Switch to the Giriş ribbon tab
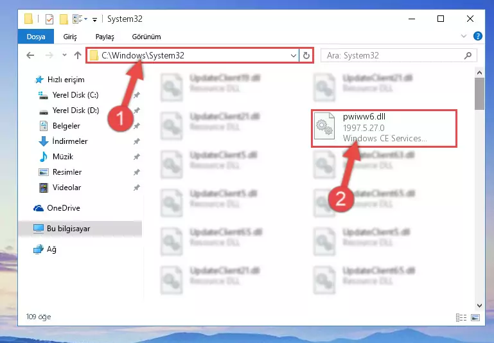The width and height of the screenshot is (494, 343). tap(70, 37)
